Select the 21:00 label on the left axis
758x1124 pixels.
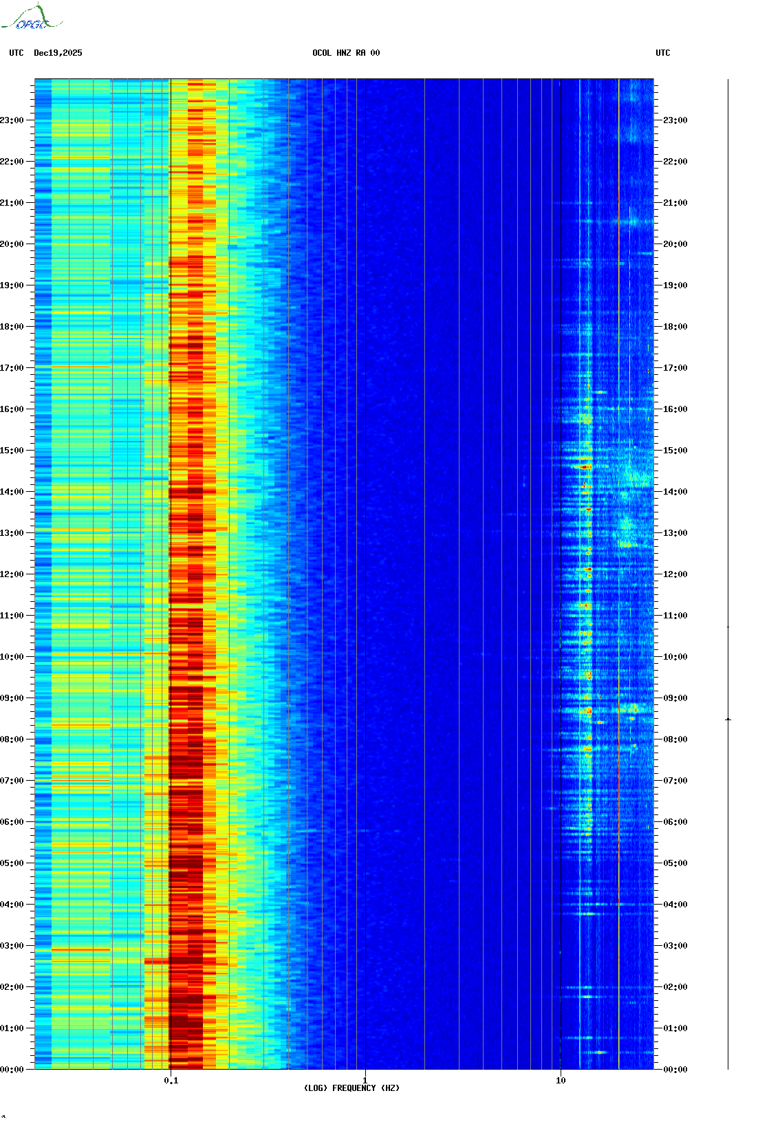click(x=12, y=203)
